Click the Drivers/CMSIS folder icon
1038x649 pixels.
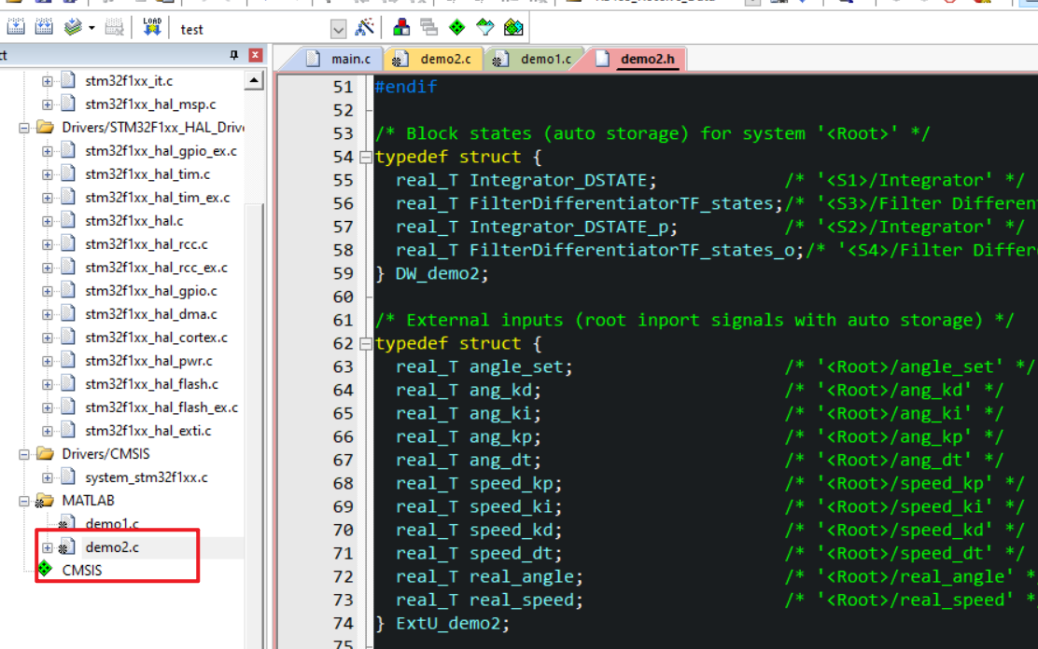click(45, 454)
